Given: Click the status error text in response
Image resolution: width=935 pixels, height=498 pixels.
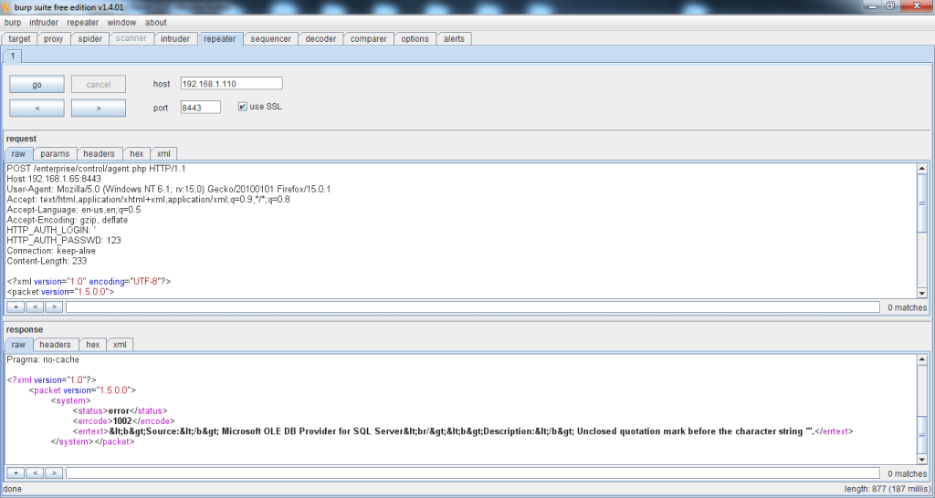Looking at the screenshot, I should click(119, 411).
